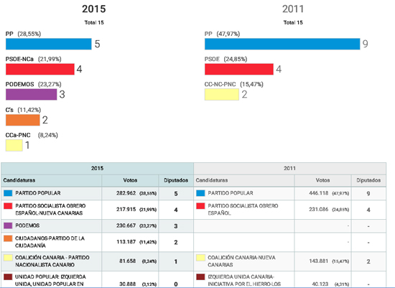Select PARTIDO POPULAR row in 2015 table
This screenshot has height=288, width=395.
(x=97, y=193)
